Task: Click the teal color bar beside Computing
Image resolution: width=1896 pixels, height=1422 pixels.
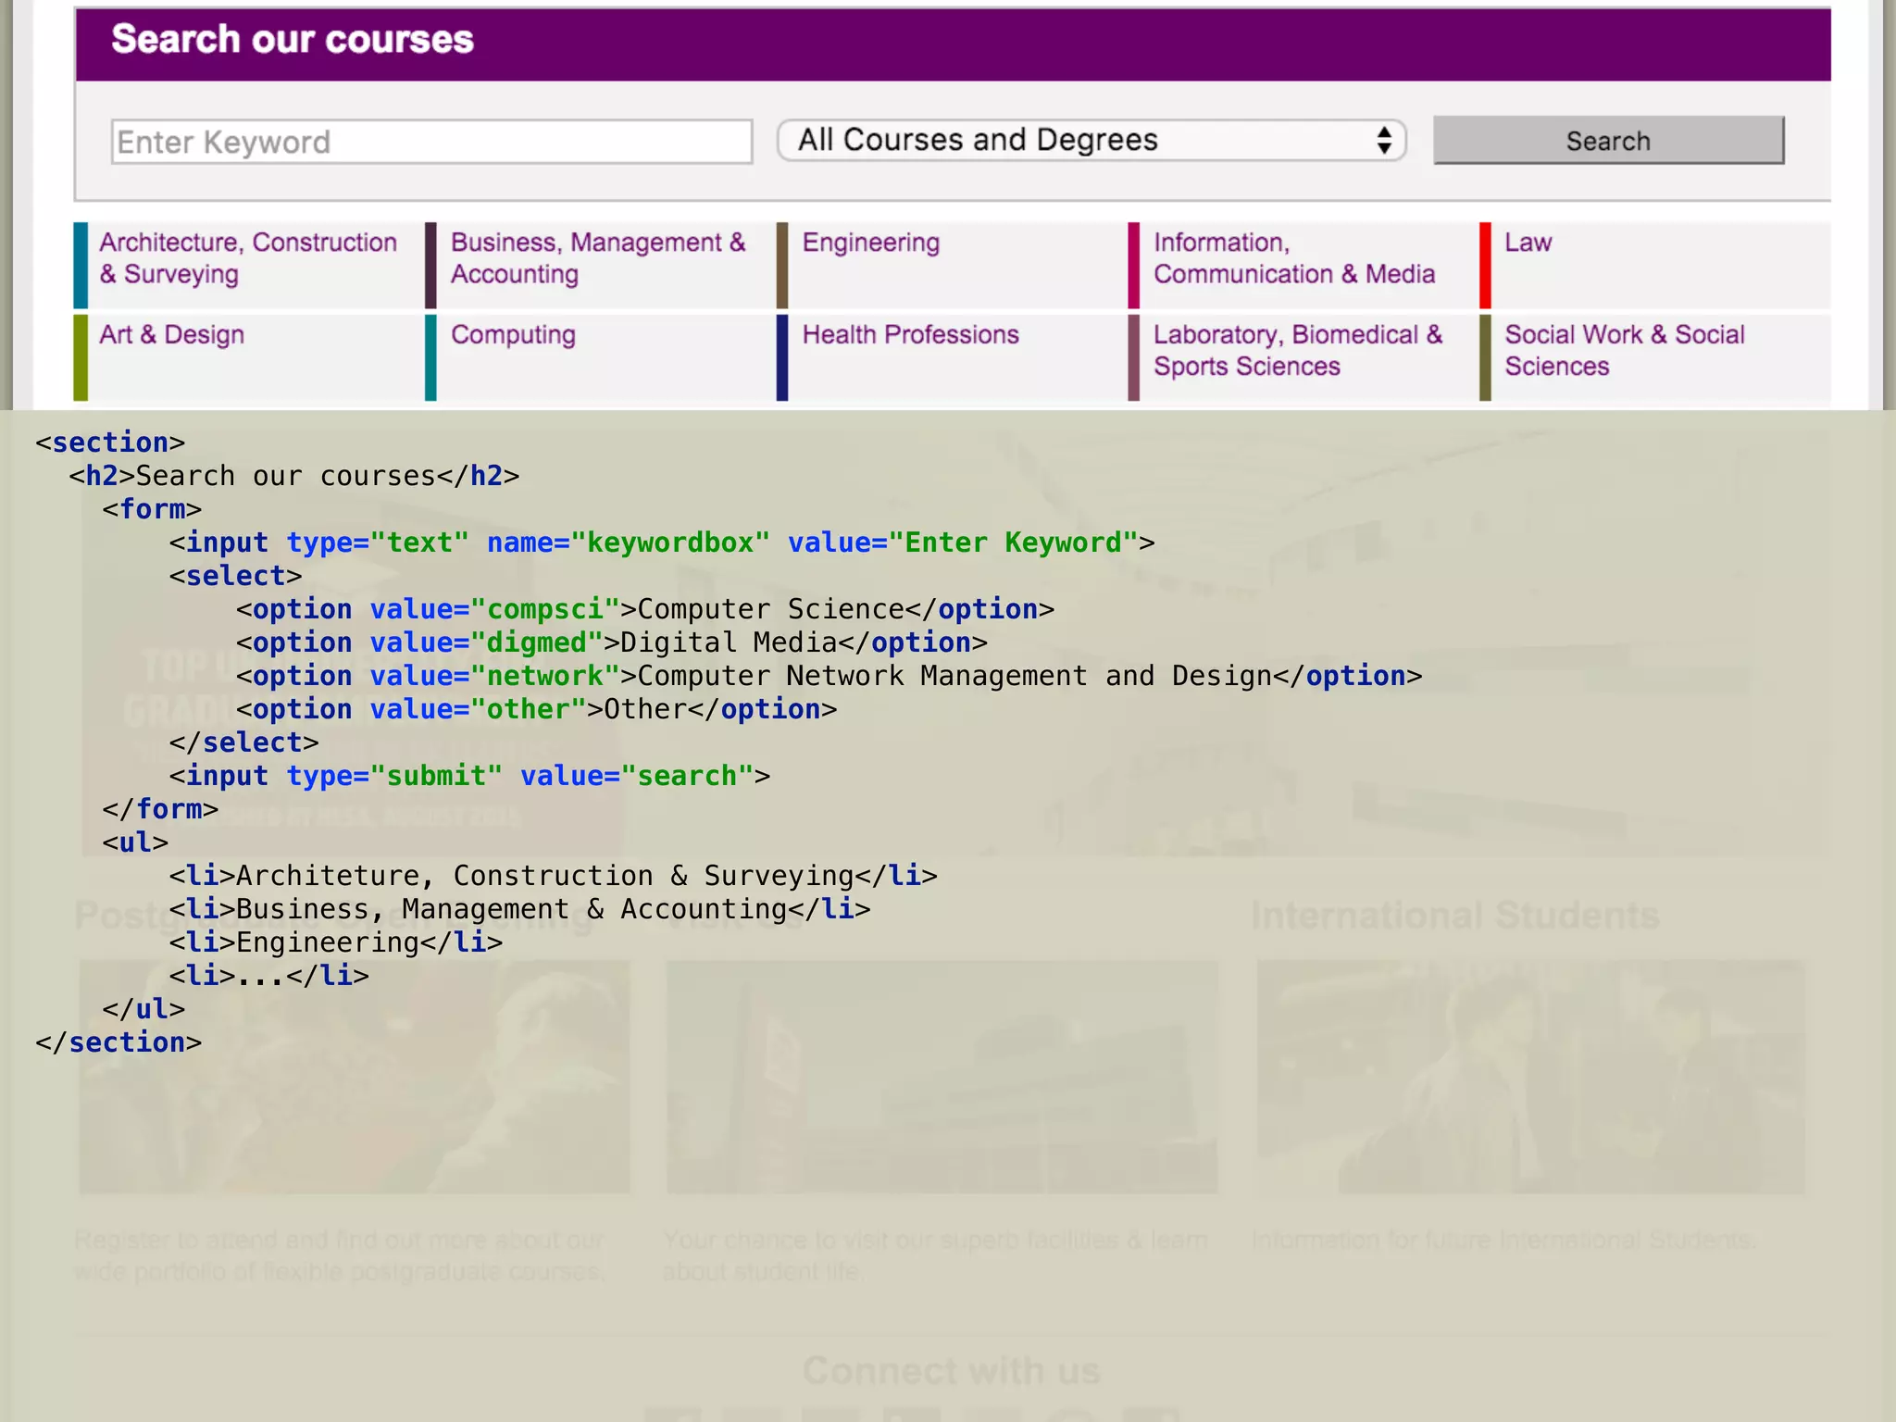Action: [x=430, y=357]
